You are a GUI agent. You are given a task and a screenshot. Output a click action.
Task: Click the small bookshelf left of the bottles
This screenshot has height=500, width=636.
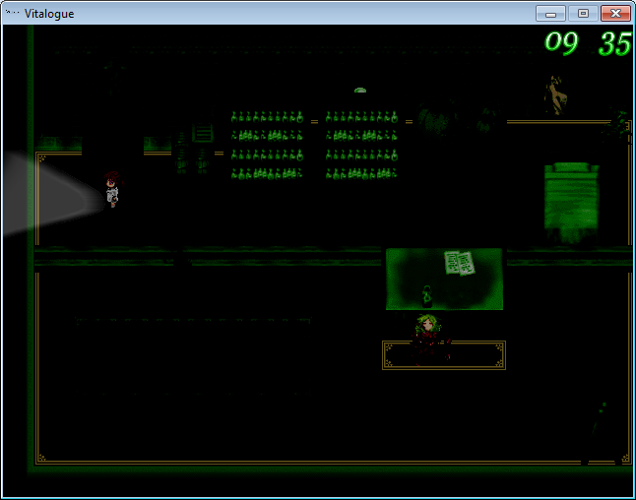point(203,133)
